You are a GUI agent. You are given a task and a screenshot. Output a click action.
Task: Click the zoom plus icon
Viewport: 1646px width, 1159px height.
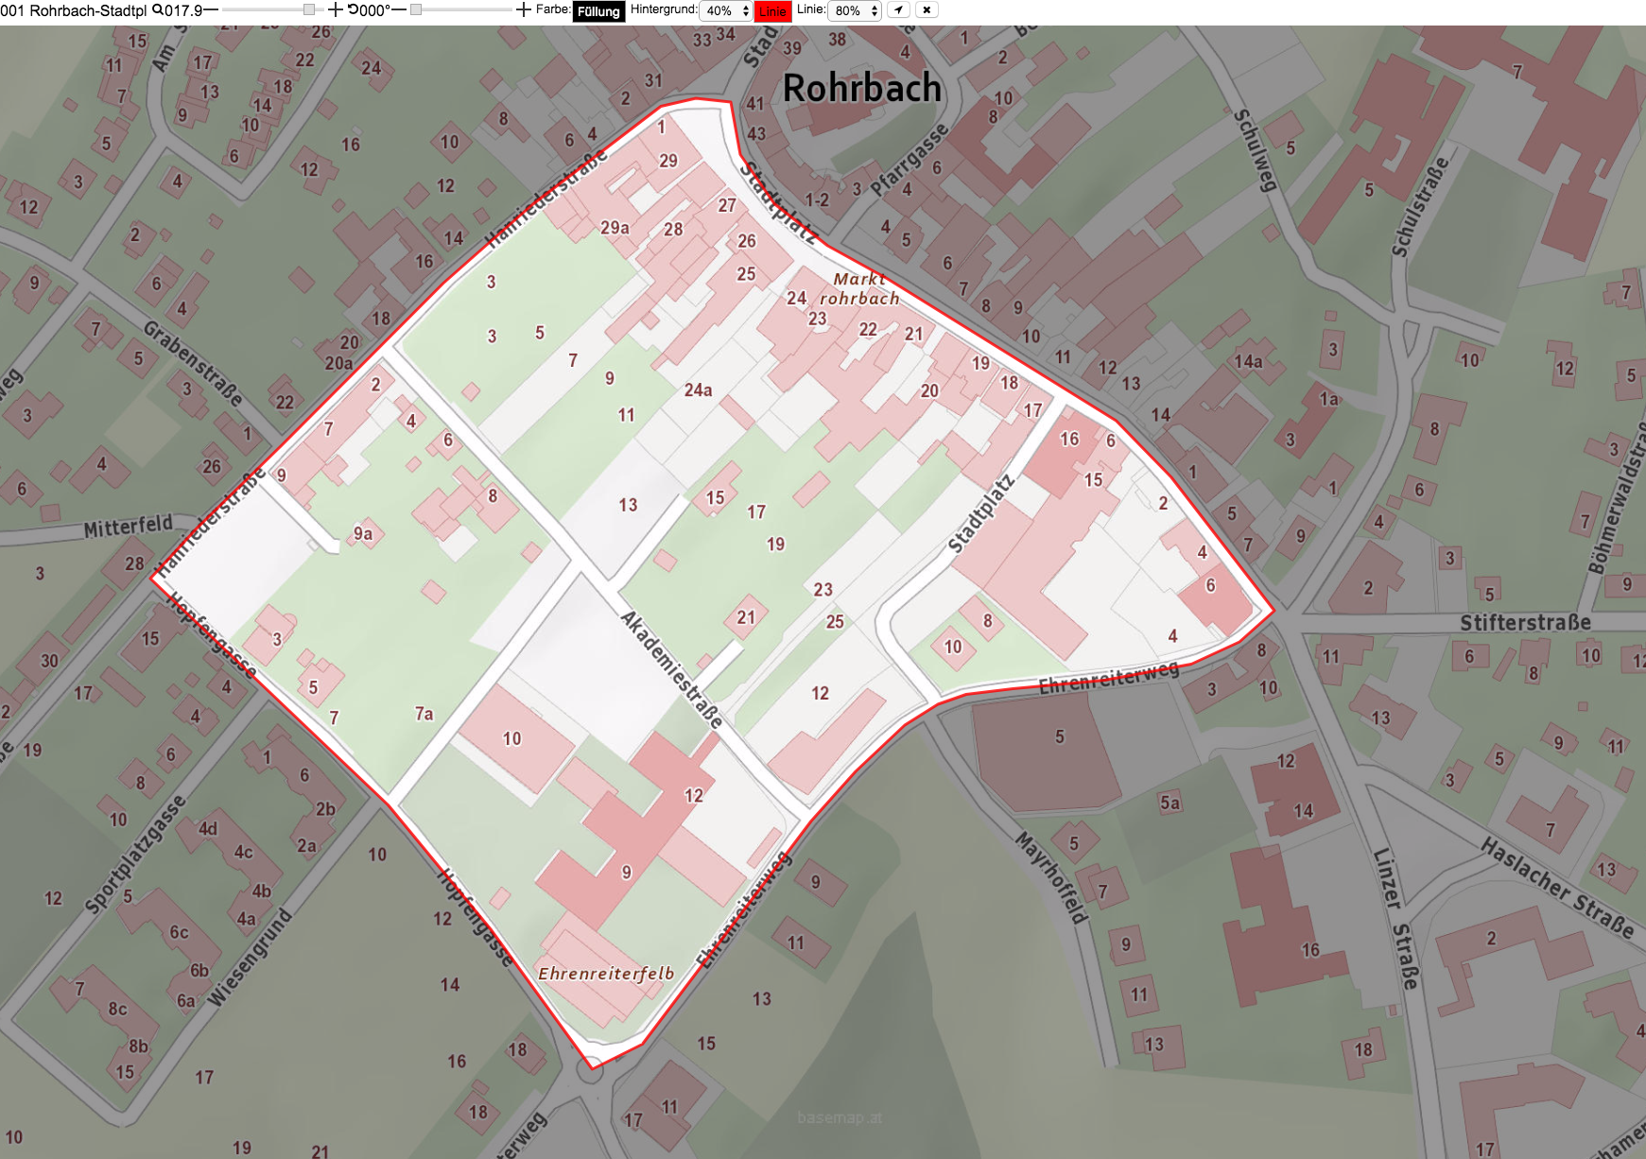335,9
